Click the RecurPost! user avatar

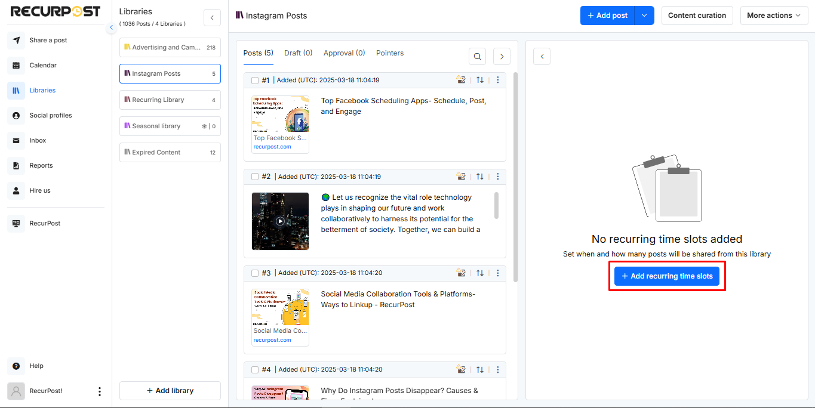(16, 391)
